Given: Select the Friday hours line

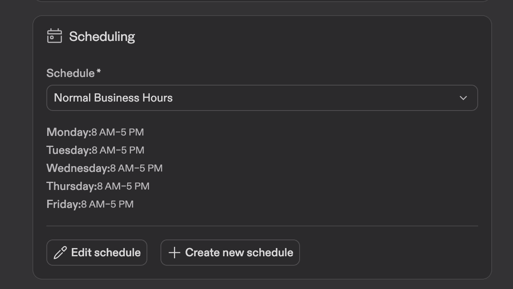Looking at the screenshot, I should [x=90, y=204].
